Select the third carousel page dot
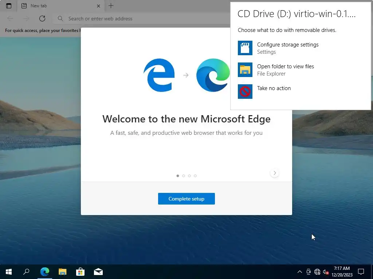373x279 pixels. [189, 176]
